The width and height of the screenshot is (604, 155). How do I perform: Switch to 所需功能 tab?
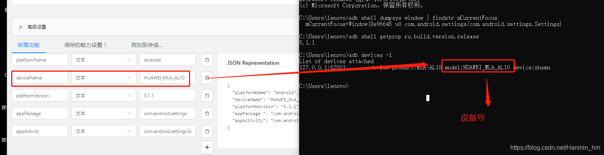(x=29, y=45)
